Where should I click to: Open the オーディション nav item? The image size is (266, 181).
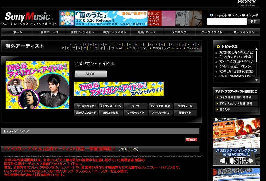coord(244,32)
